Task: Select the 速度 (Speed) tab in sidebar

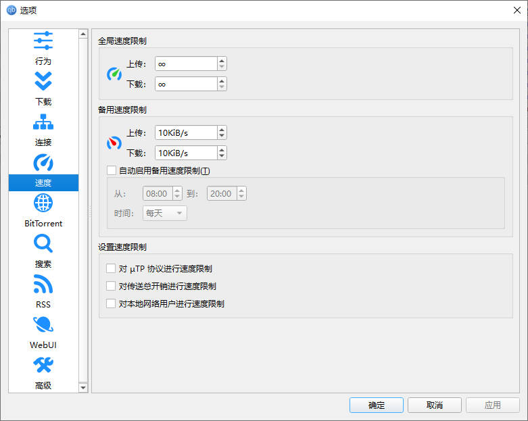Action: tap(43, 182)
